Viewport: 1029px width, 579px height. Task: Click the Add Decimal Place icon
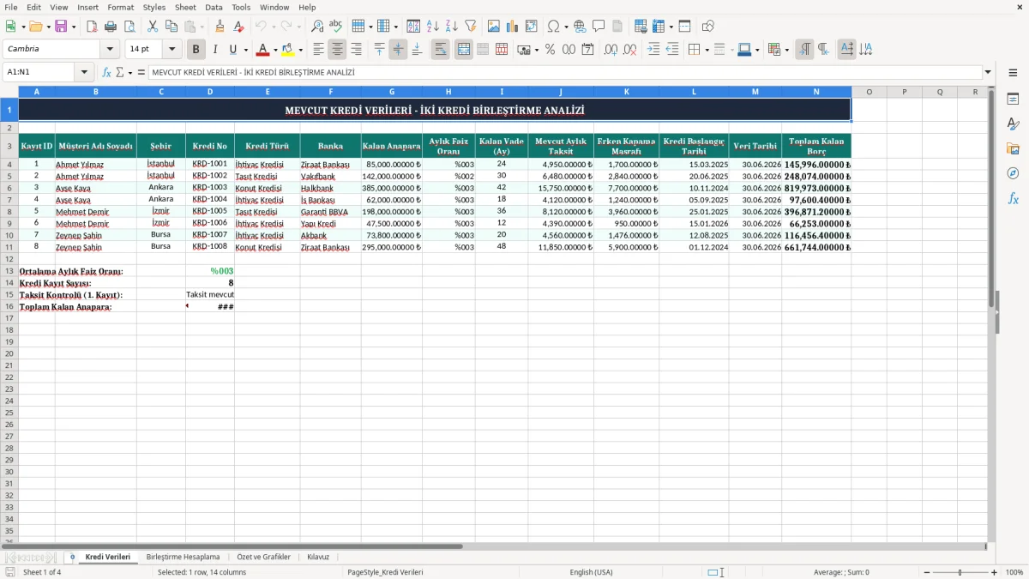(x=611, y=50)
